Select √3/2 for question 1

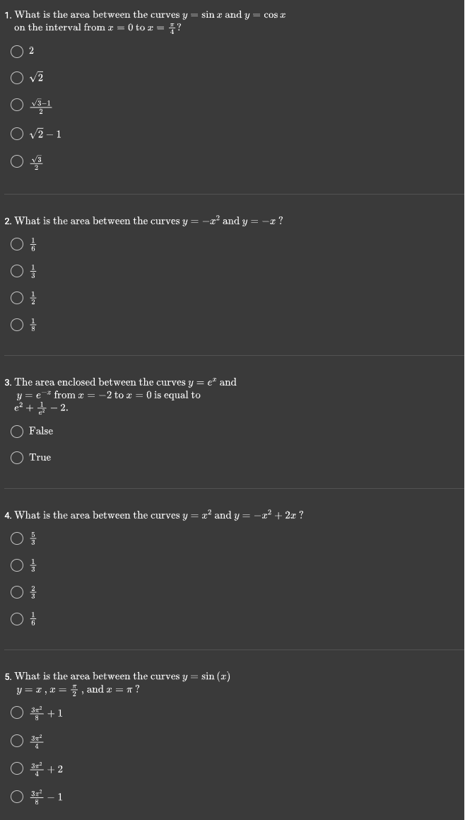point(16,161)
